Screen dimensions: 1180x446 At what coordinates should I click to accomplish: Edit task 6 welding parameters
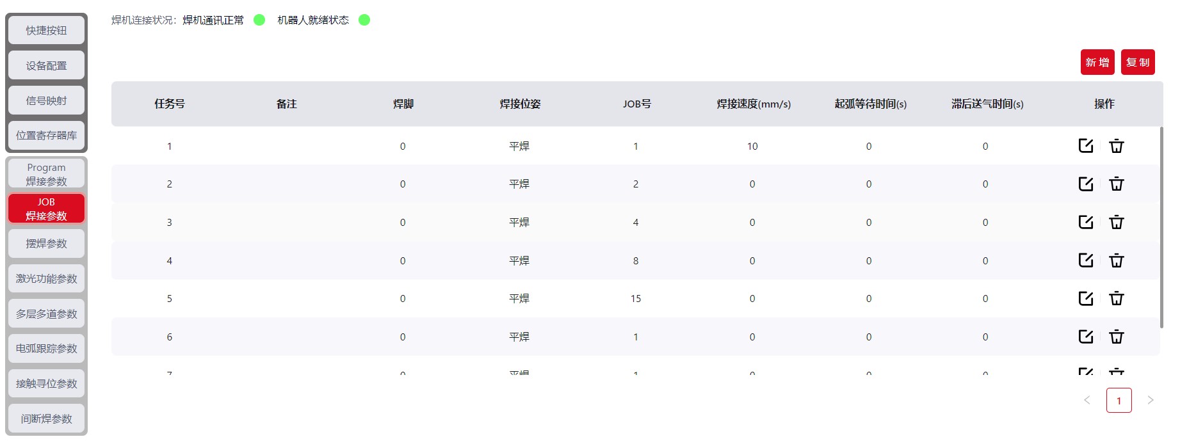pos(1085,337)
